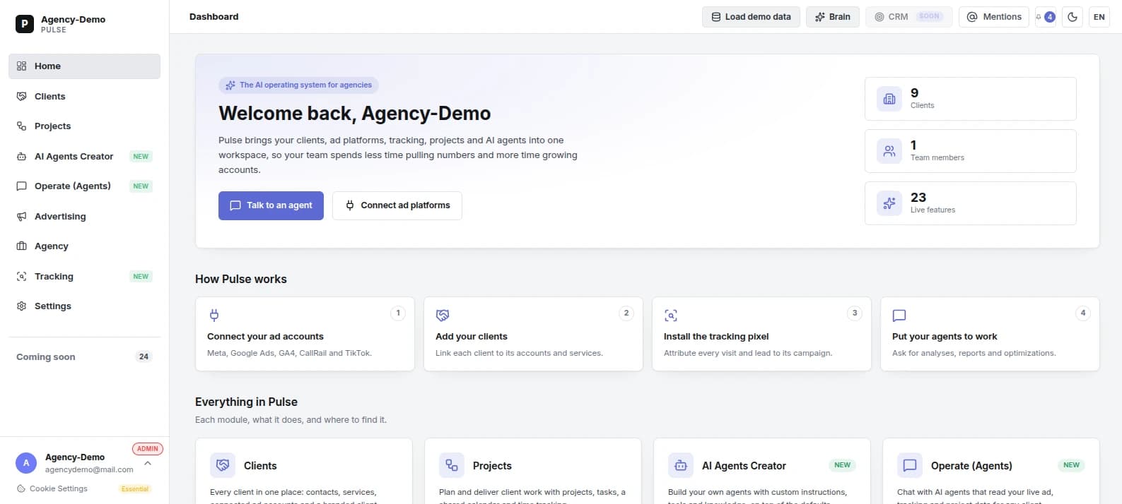Go to Home in the sidebar
Screen dimensions: 1122x504
click(x=84, y=66)
